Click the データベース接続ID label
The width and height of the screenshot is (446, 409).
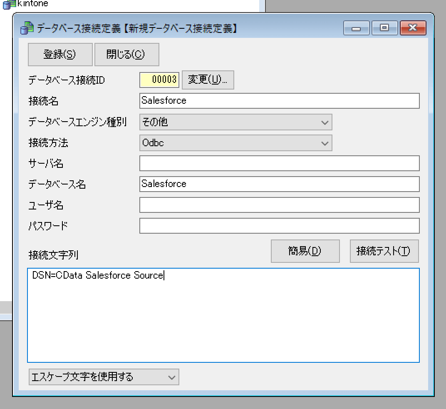[67, 80]
